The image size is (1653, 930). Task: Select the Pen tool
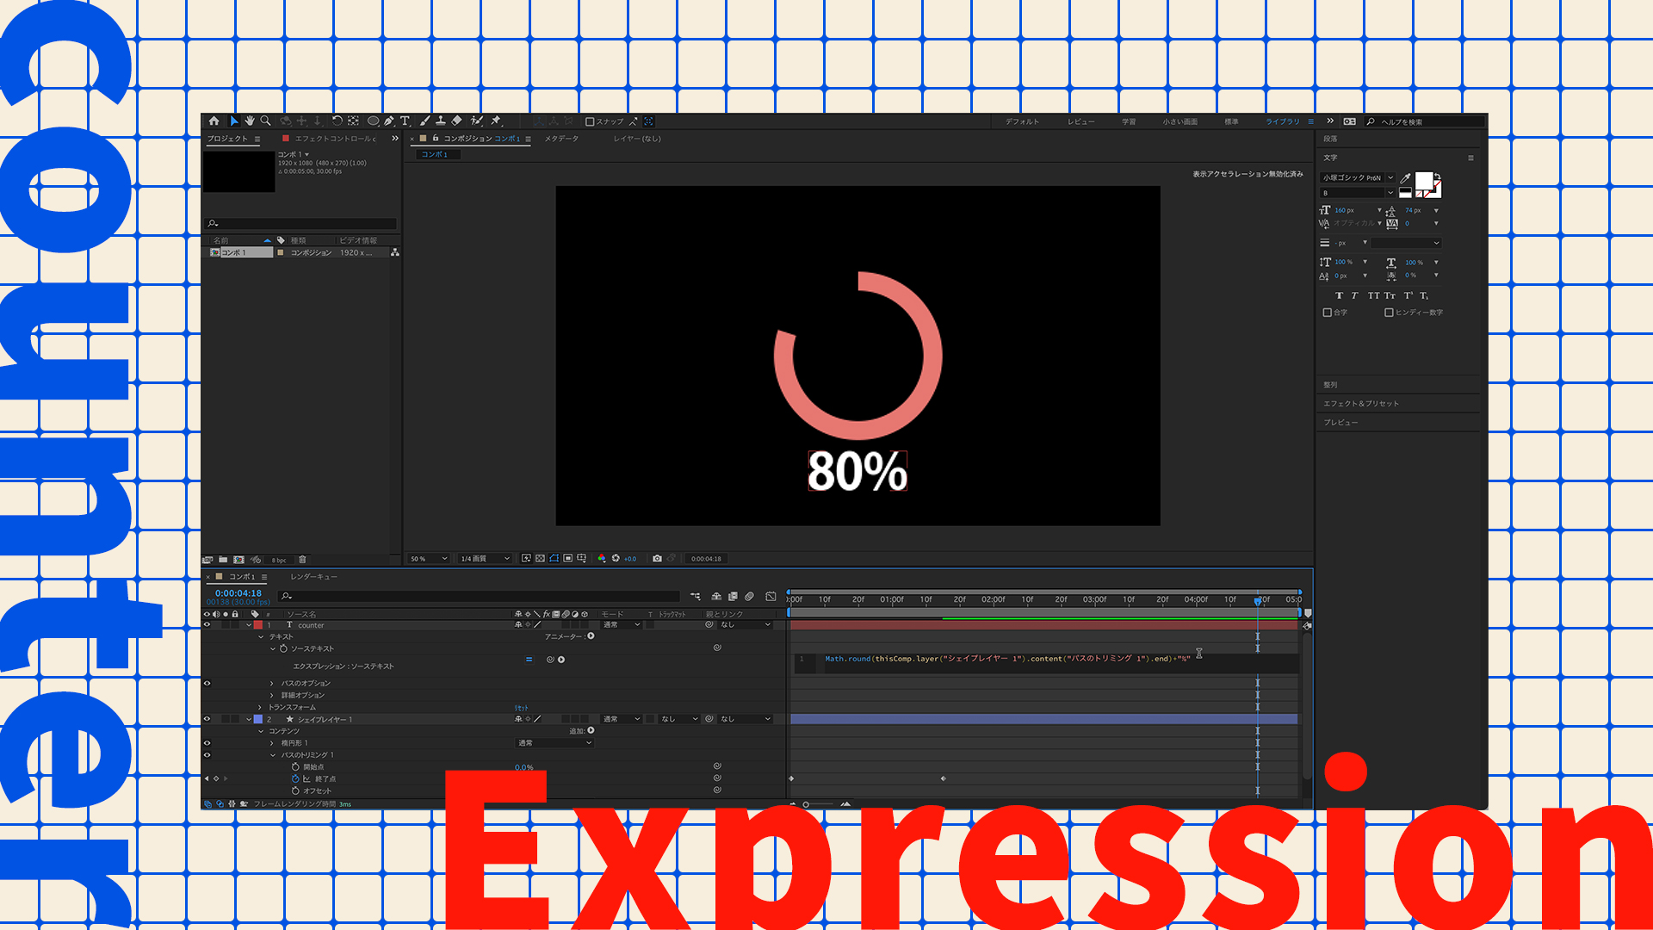[389, 121]
